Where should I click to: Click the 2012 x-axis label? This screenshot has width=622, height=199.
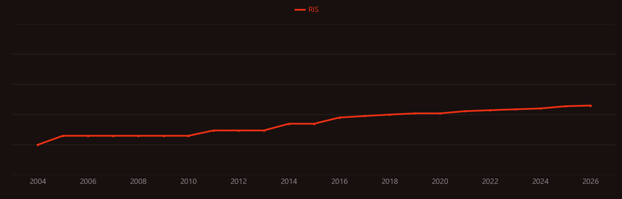[x=239, y=182]
